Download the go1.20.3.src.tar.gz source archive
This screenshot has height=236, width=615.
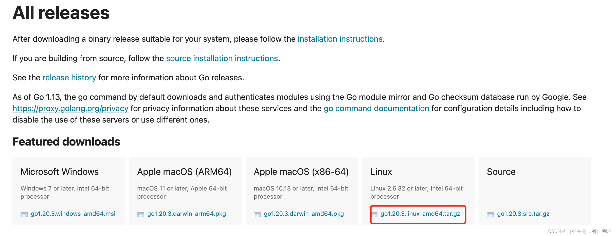tap(523, 214)
